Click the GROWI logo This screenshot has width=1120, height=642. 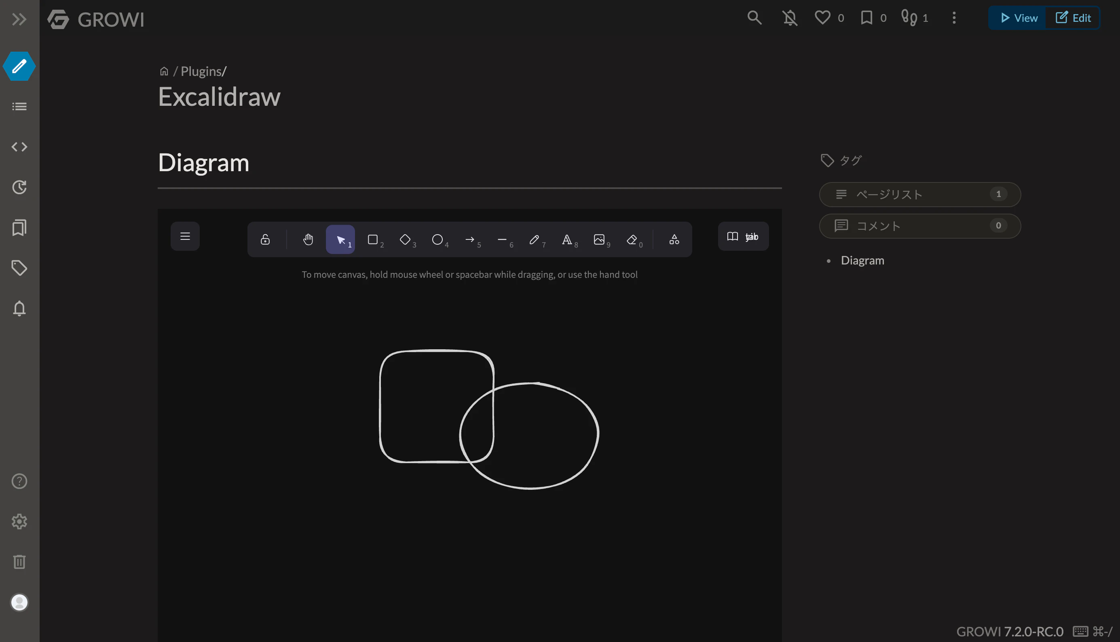click(96, 19)
